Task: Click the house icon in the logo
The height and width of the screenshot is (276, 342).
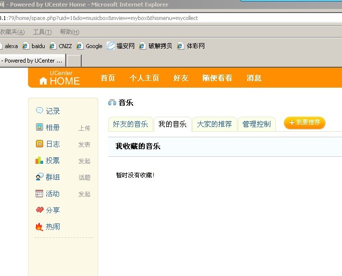Action: [x=43, y=81]
